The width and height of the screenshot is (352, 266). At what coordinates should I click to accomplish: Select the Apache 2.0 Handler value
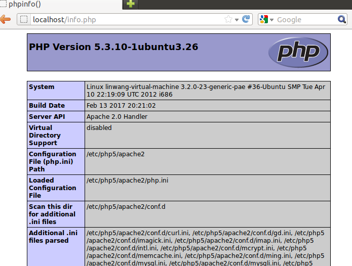coord(117,116)
